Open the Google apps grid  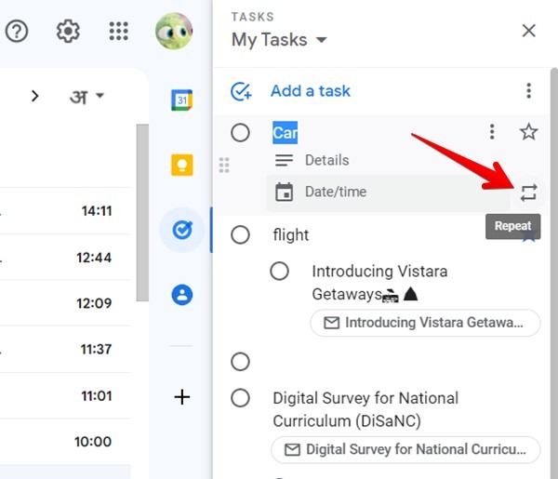pyautogui.click(x=118, y=32)
